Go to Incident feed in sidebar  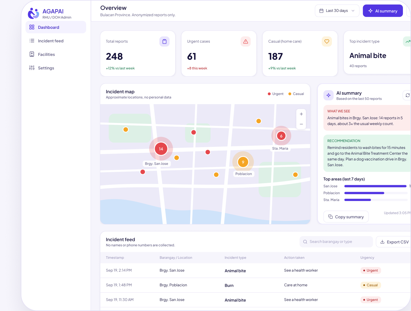coord(56,41)
